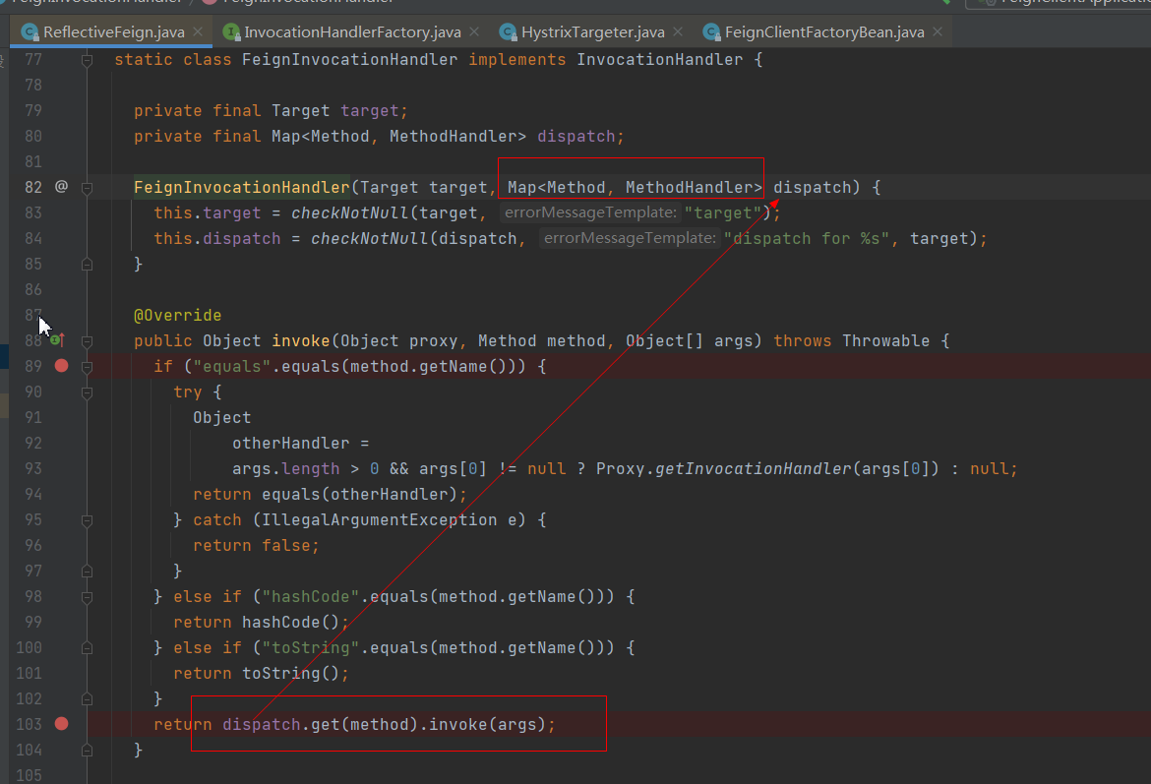Click the class icon on HystrixTargeter.java tab
This screenshot has height=784, width=1151.
point(508,32)
